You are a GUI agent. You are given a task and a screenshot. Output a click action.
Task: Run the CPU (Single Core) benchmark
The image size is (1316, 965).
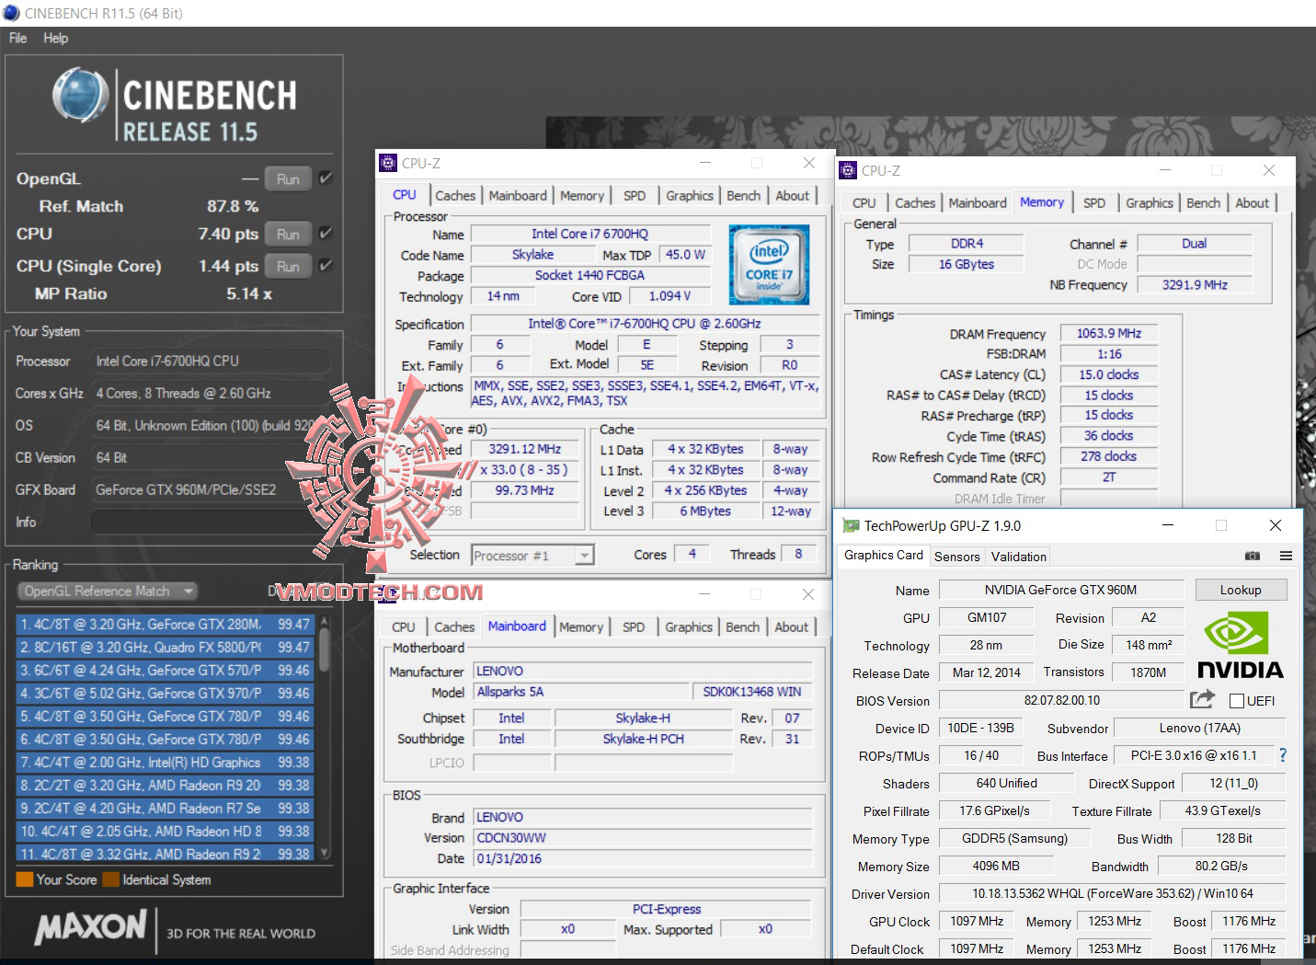pyautogui.click(x=288, y=267)
